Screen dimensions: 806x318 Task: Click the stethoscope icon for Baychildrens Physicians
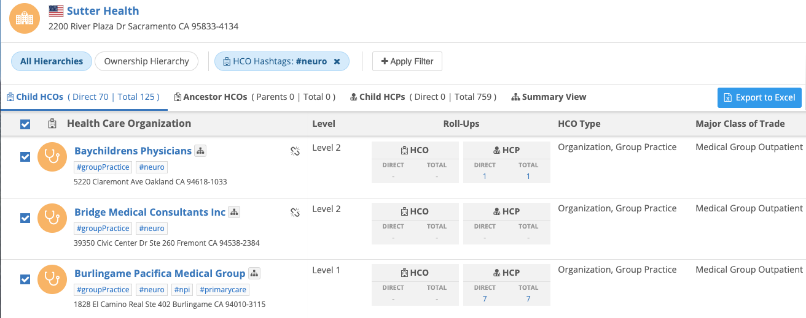click(x=52, y=157)
